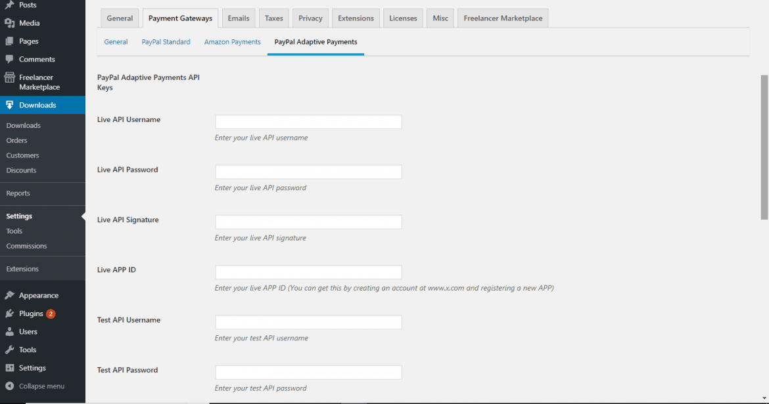Click the Pages icon in sidebar
The height and width of the screenshot is (404, 769).
coord(10,41)
